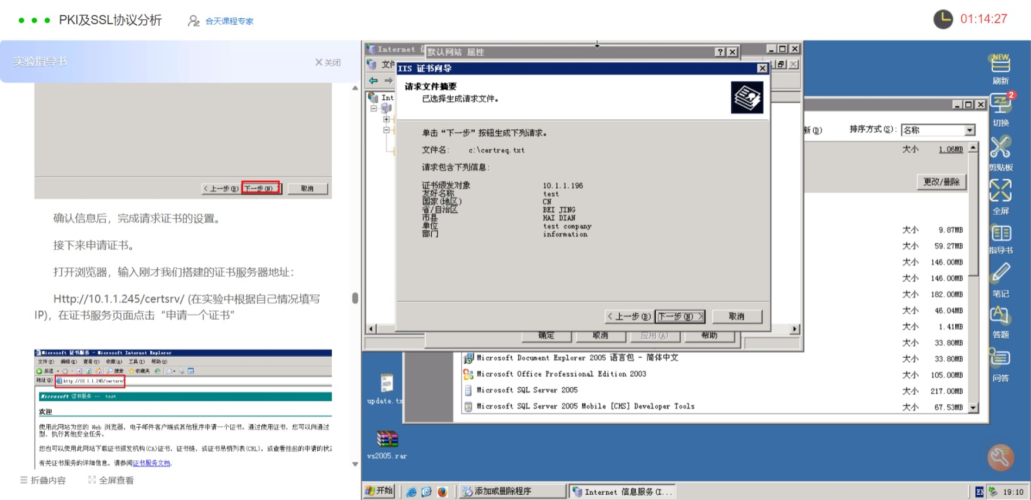Open the 问答 Q&A icon
1031x500 pixels.
coord(1000,357)
